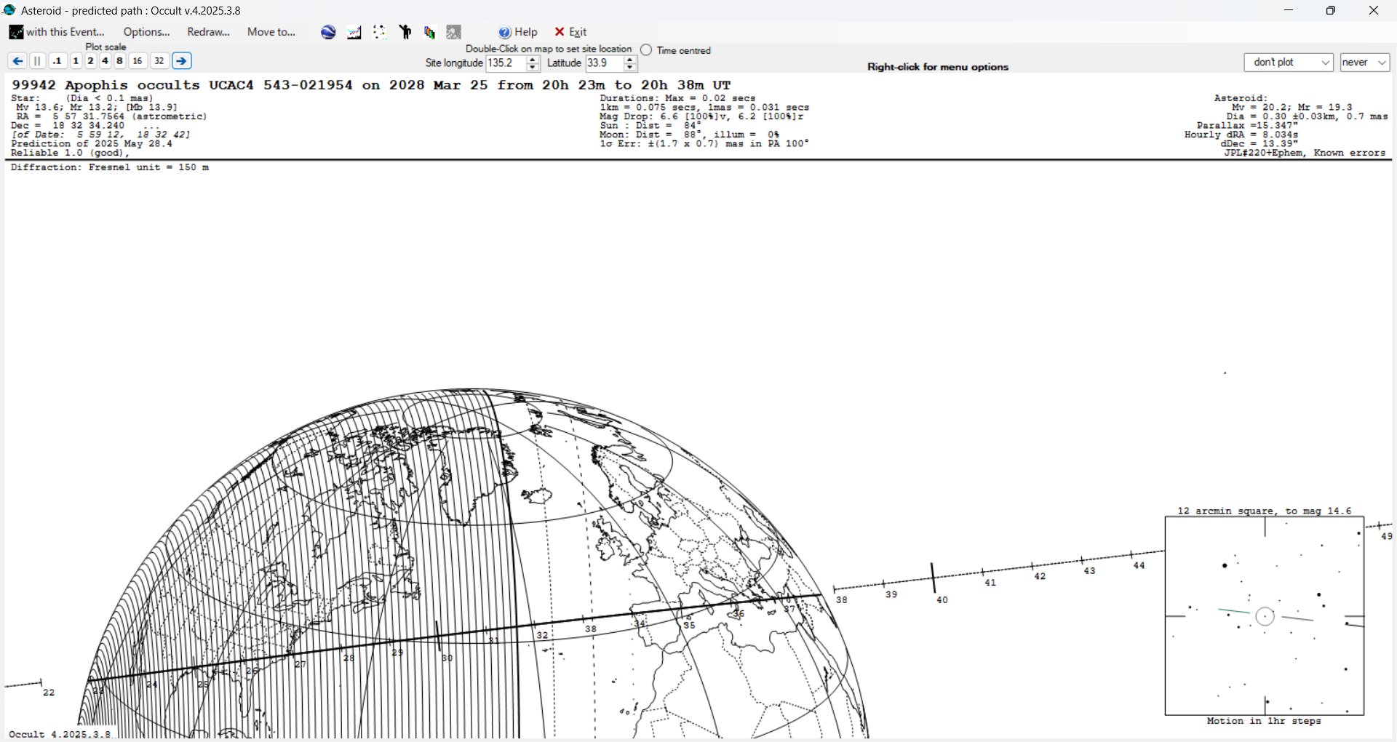Click the red X Exit icon
The width and height of the screenshot is (1397, 742).
pyautogui.click(x=560, y=32)
